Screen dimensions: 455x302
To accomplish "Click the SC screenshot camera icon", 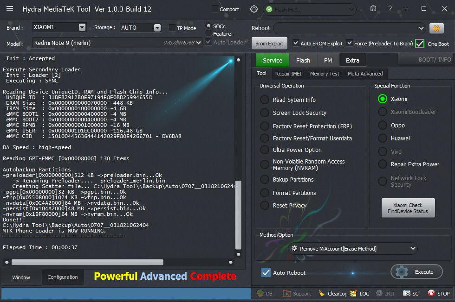I will [x=407, y=293].
